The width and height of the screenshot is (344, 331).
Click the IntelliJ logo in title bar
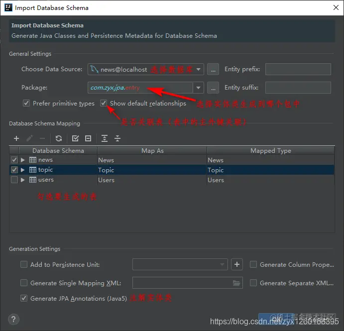(x=8, y=7)
